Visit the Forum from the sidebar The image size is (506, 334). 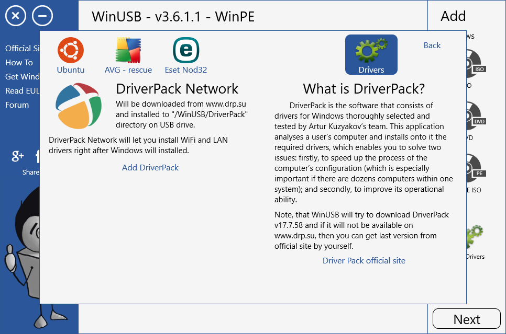[17, 105]
